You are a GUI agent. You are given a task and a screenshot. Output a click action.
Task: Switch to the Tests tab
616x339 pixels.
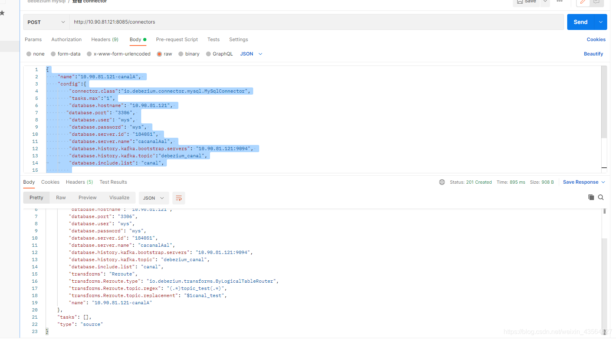pos(214,40)
